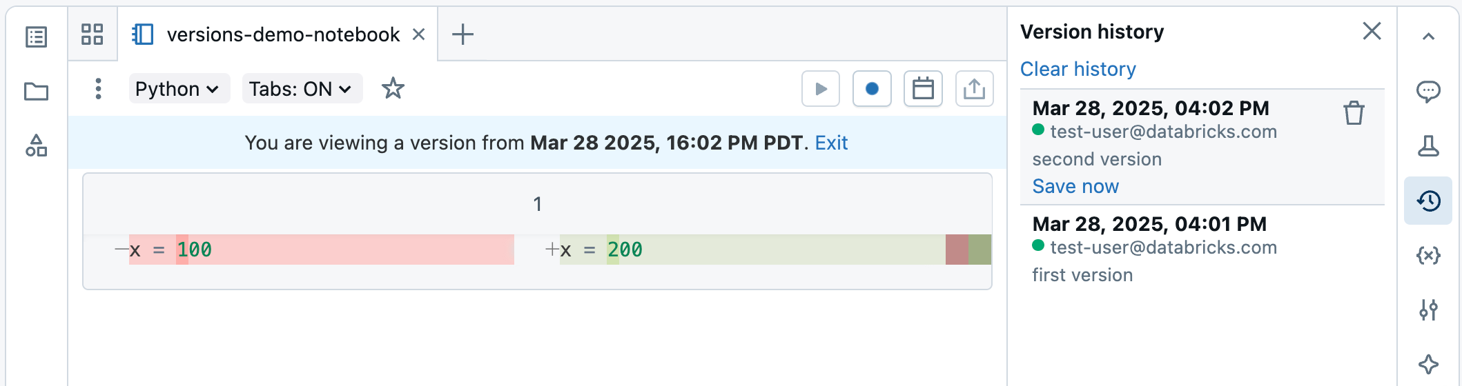Add a new tab with the plus button
Screen dimensions: 1462x386
point(462,34)
